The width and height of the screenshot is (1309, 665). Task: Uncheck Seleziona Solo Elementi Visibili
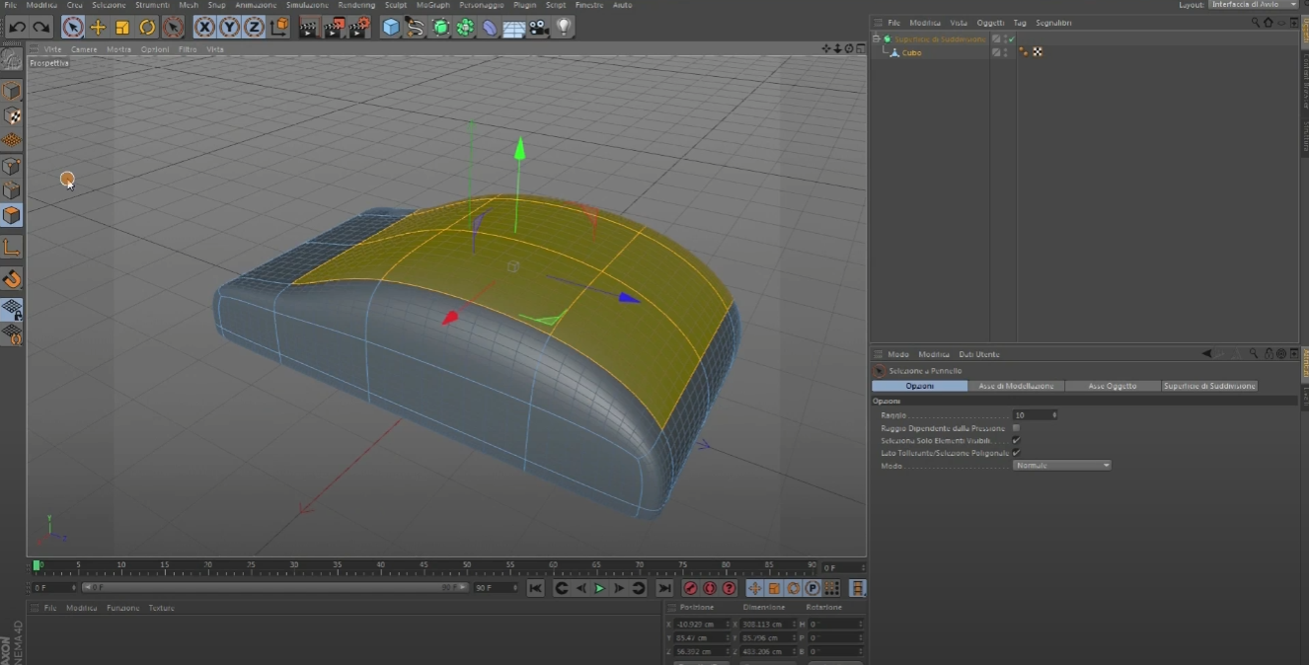(1016, 440)
